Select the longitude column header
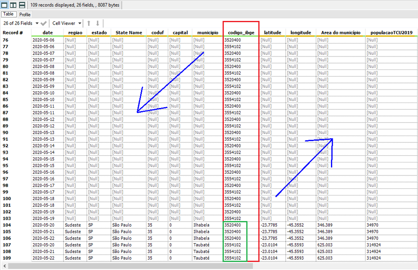The width and height of the screenshot is (418, 270). 301,33
